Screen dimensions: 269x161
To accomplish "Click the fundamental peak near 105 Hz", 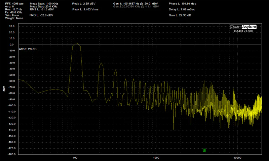I will tap(77, 43).
